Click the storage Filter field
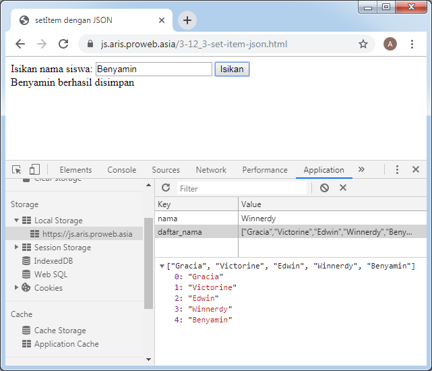 point(242,189)
